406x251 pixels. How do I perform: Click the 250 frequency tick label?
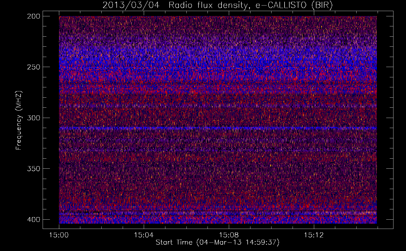33,67
